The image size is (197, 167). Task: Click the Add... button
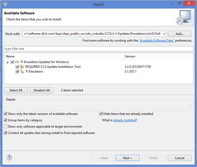pos(180,34)
